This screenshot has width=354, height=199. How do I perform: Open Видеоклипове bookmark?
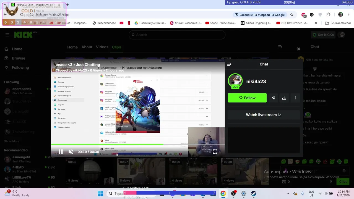[x=104, y=23]
